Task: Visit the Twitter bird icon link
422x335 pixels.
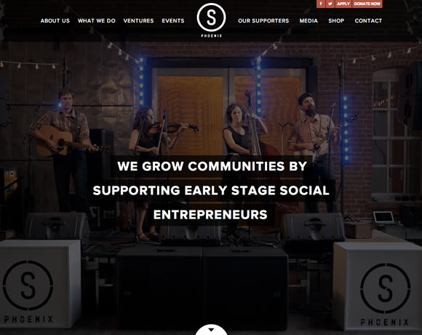Action: point(330,4)
